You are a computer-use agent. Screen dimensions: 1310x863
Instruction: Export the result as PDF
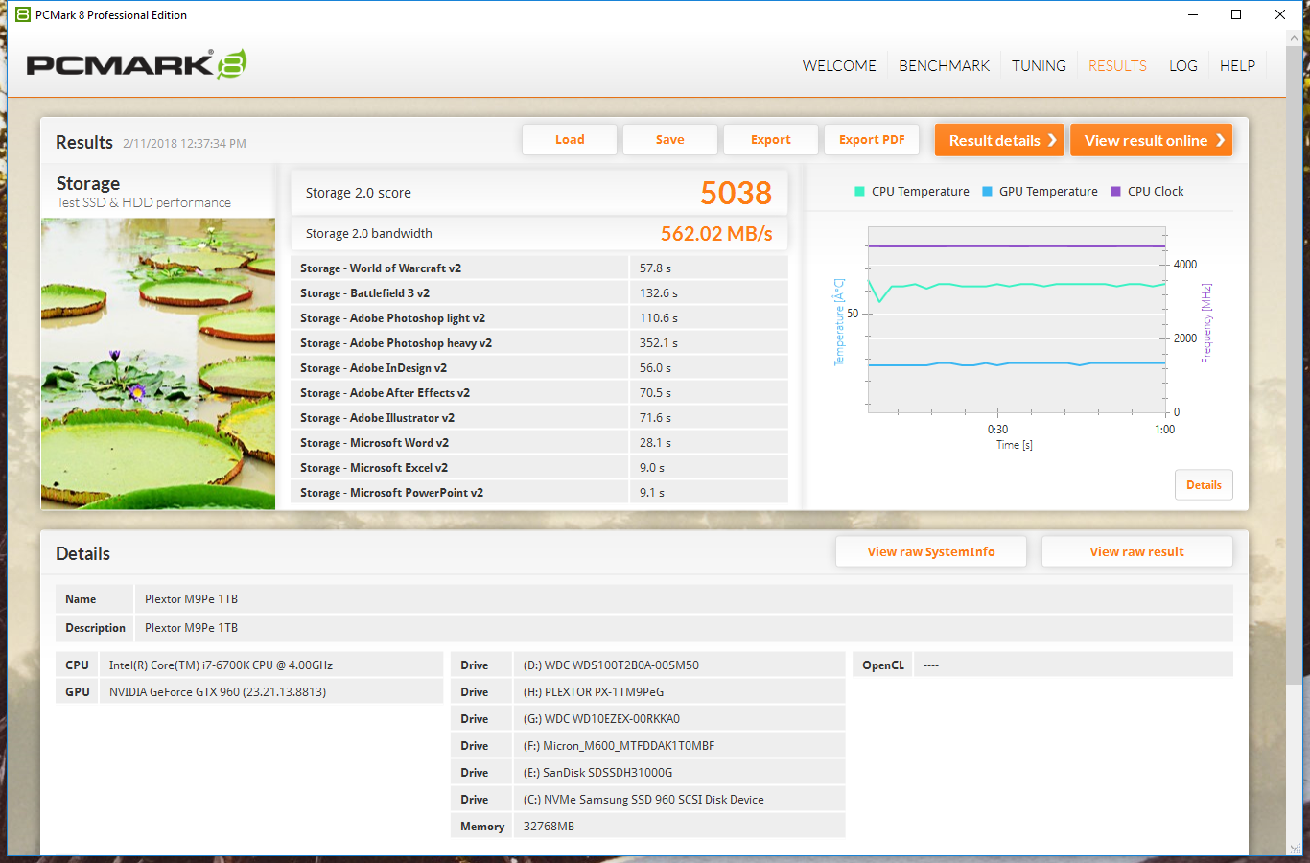pos(871,140)
